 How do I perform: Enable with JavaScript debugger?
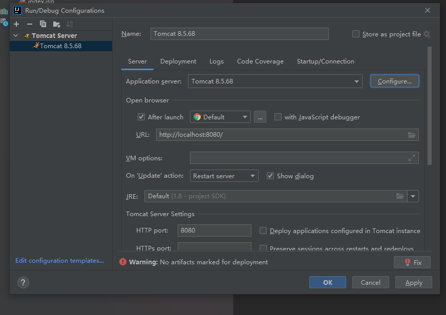coord(278,117)
